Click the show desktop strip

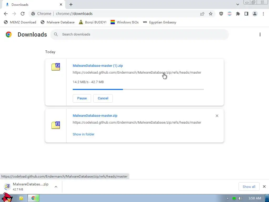[267, 198]
